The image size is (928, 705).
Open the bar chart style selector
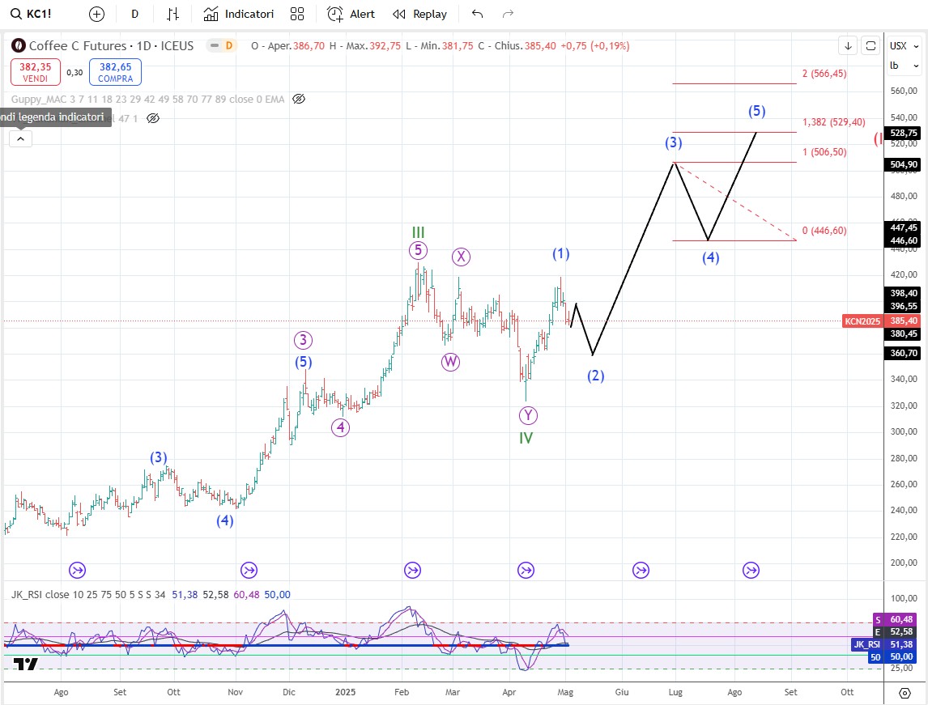(x=172, y=14)
